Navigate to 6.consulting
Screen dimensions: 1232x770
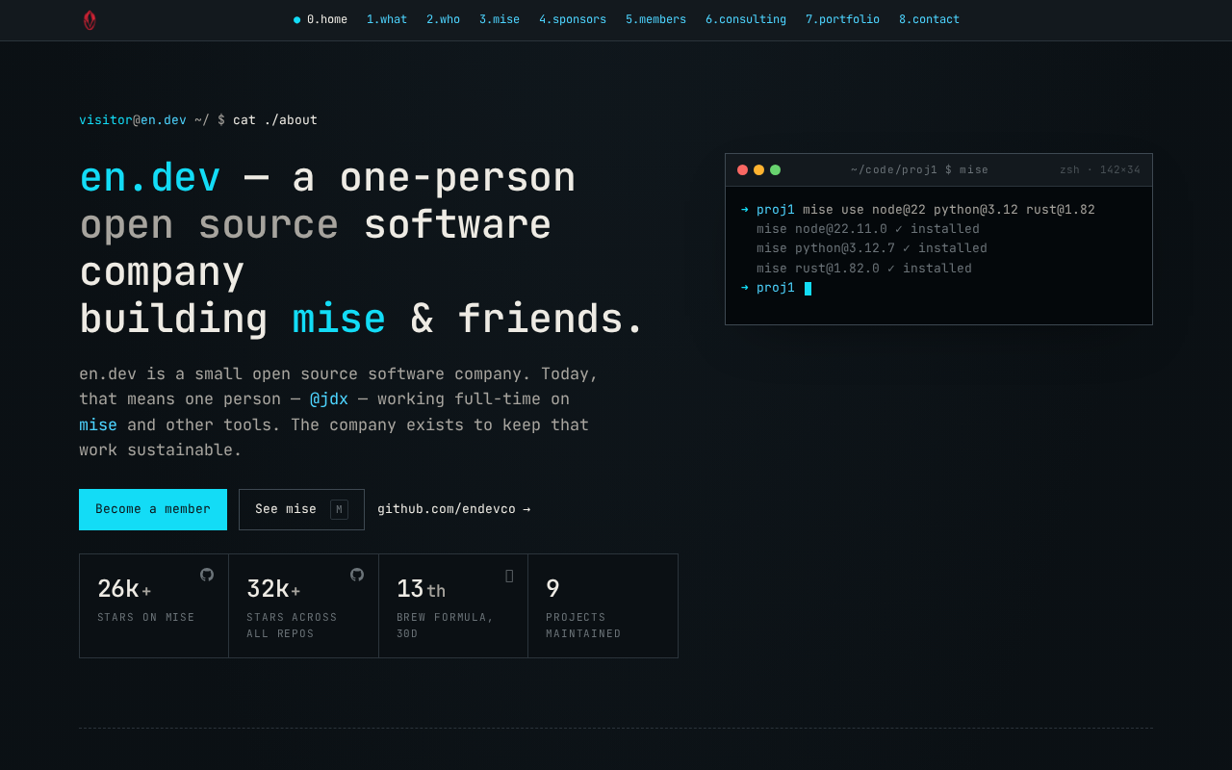point(746,19)
